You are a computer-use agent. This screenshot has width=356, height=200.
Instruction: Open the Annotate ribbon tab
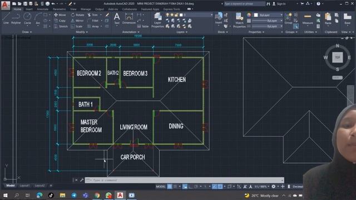click(x=42, y=9)
